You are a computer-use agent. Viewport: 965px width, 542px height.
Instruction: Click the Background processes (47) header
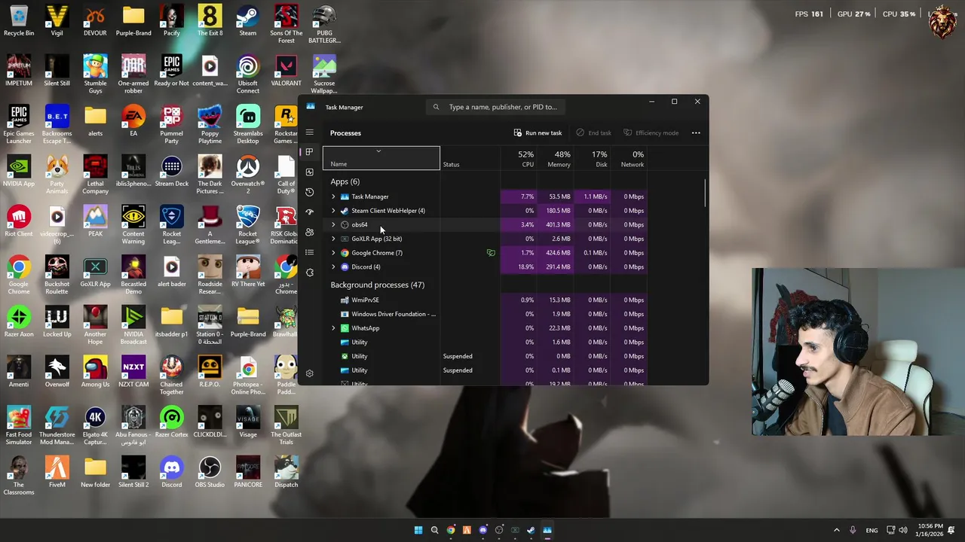coord(377,285)
